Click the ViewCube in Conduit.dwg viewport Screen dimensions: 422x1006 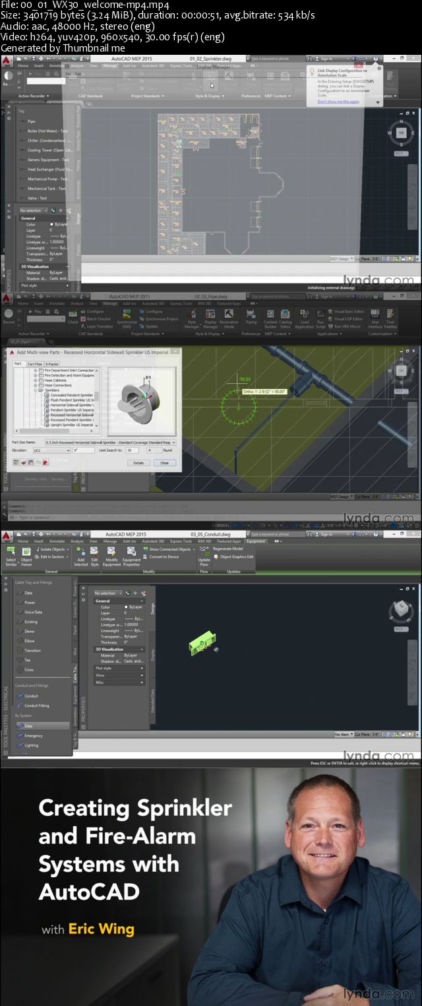[400, 608]
